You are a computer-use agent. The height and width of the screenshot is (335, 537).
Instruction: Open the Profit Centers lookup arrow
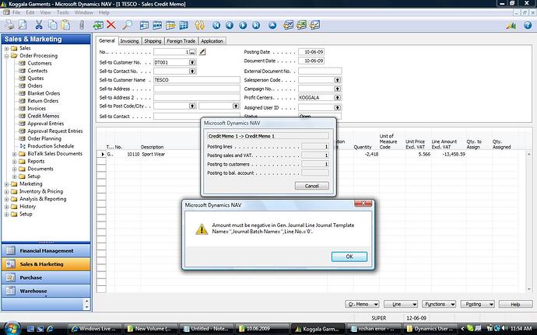[337, 97]
